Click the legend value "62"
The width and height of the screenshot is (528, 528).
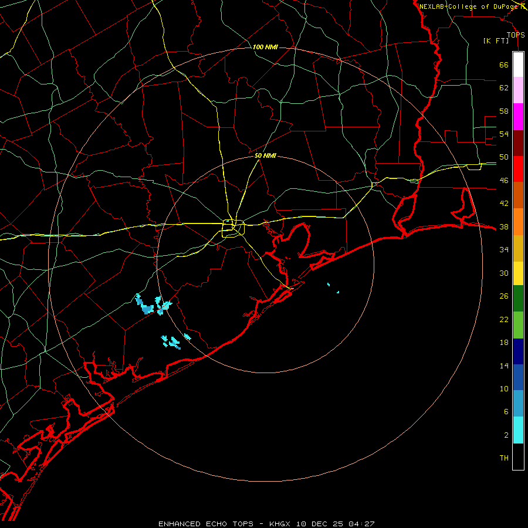[504, 88]
